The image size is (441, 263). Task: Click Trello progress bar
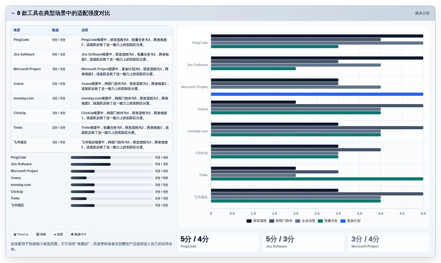tap(112, 199)
